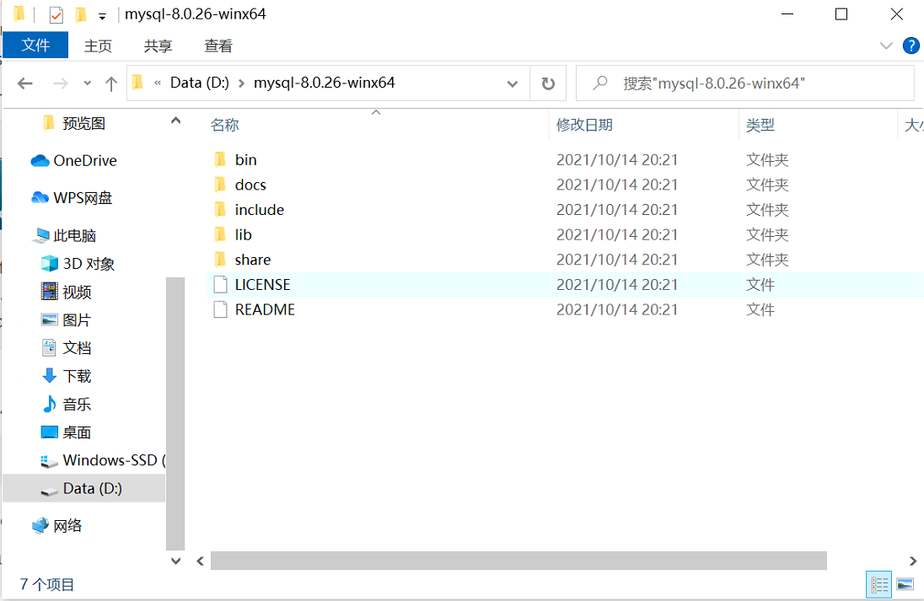The width and height of the screenshot is (924, 601).
Task: Click the README modified date 2021/10/14 20:21
Action: [x=617, y=310]
